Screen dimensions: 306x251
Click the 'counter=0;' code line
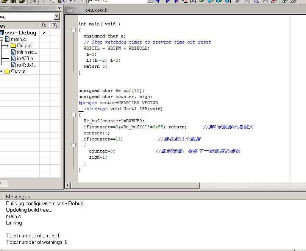(102, 151)
